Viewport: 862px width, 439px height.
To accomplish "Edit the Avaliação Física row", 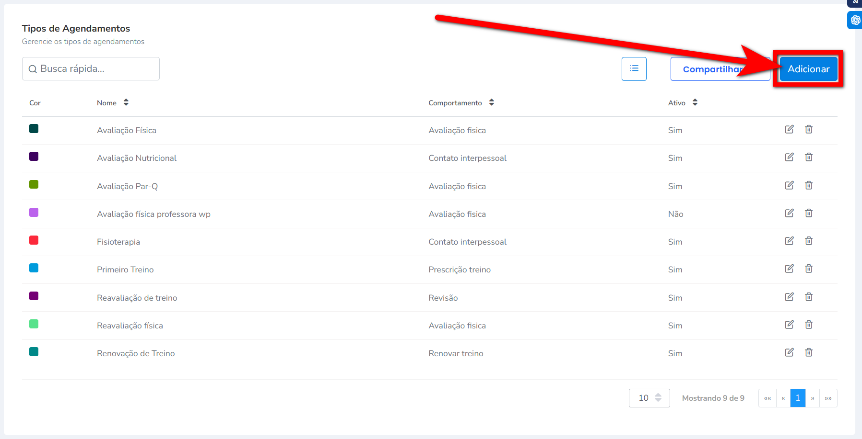I will coord(789,129).
